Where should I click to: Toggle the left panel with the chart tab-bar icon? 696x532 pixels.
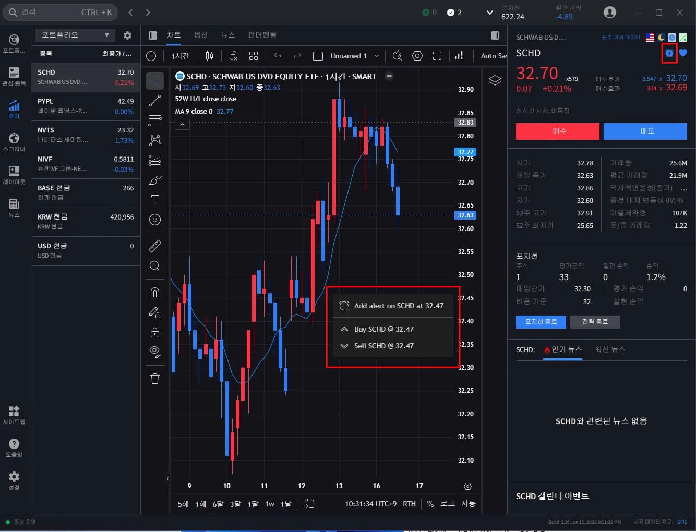tap(153, 35)
